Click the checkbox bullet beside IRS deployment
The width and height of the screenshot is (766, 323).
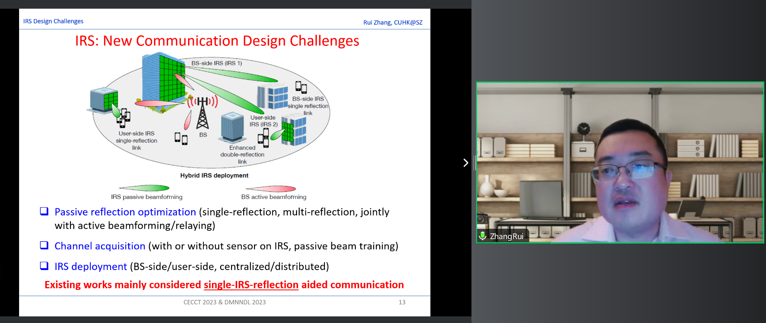(x=44, y=266)
